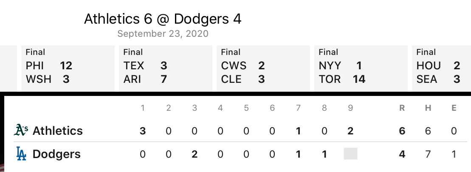Click the Dodgers third inning score 2

(x=195, y=154)
